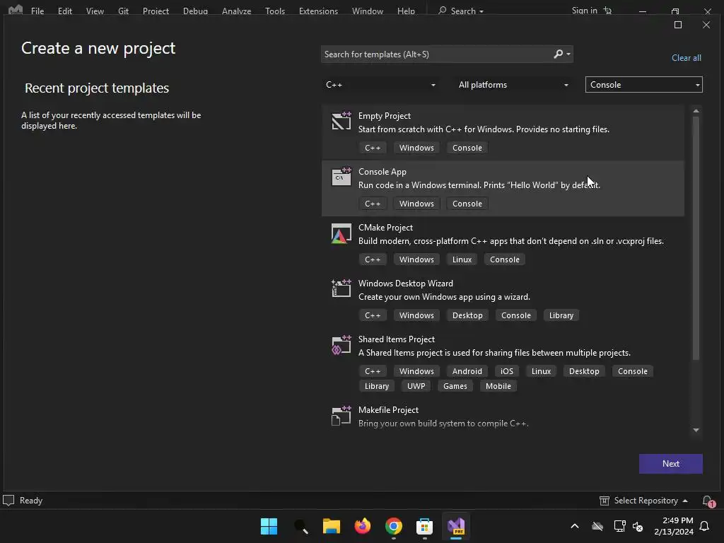This screenshot has width=724, height=543.
Task: Open the Debug menu
Action: [x=195, y=11]
